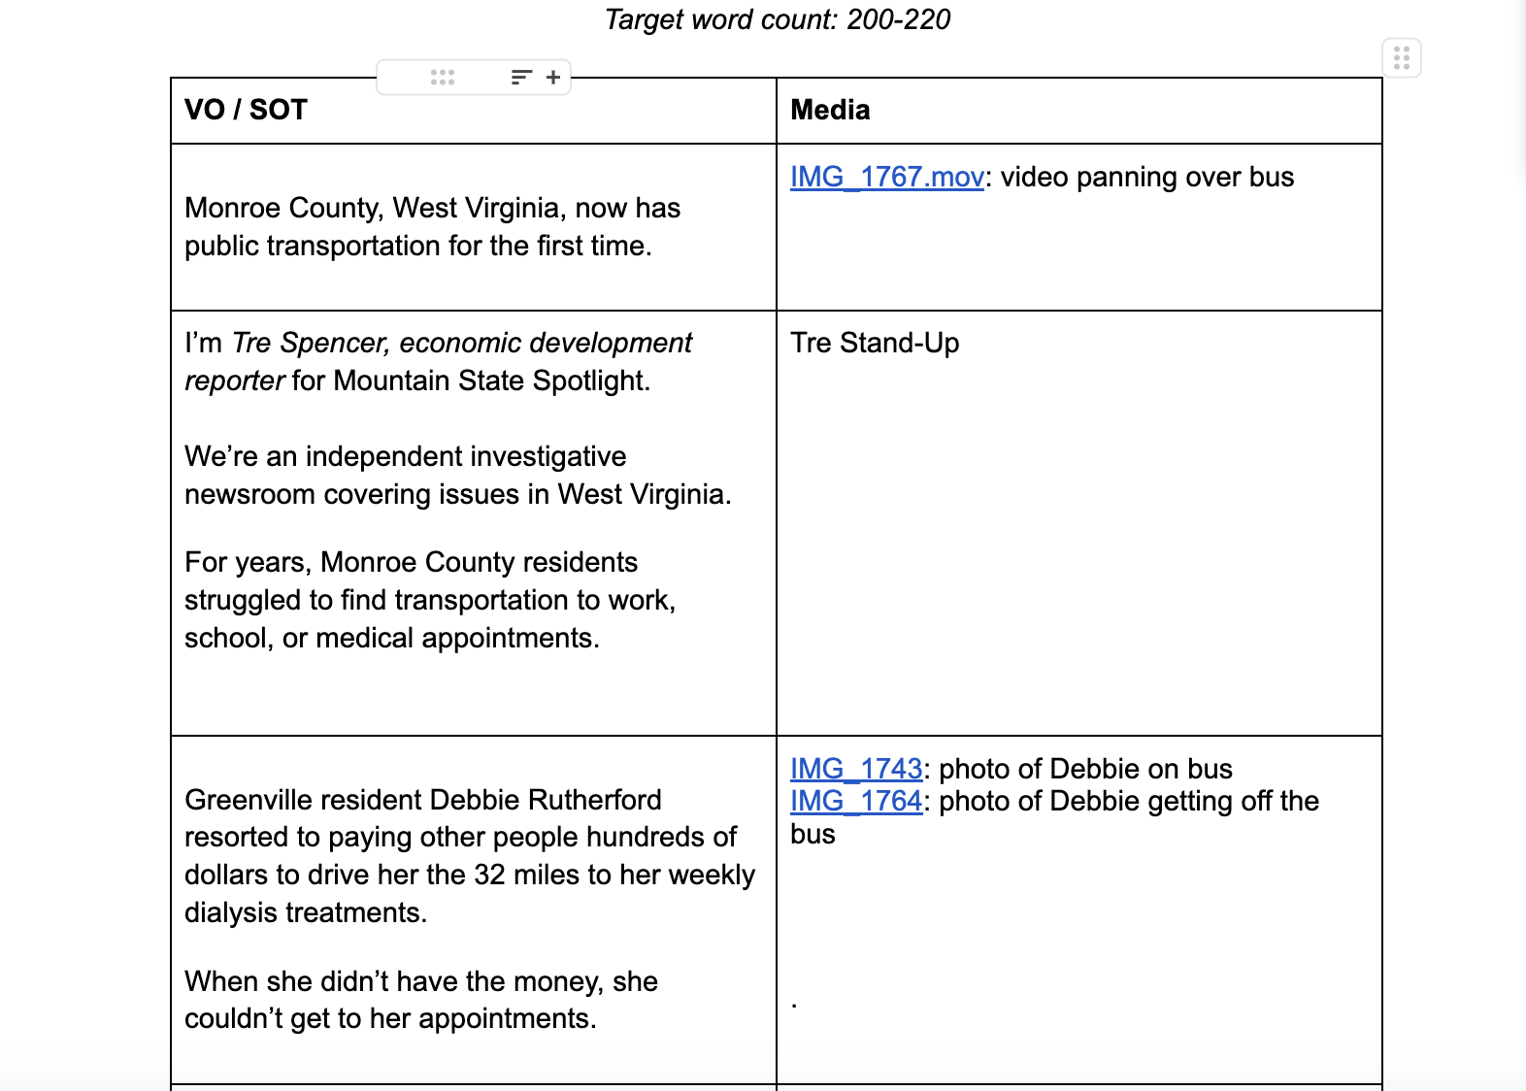Click the Tre Spencer introduction sentence
Viewport: 1526px width, 1091px height.
click(x=438, y=362)
